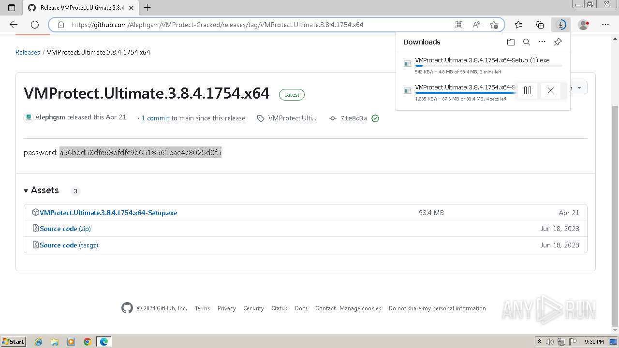Open media player from taskbar
619x348 pixels.
(71, 342)
